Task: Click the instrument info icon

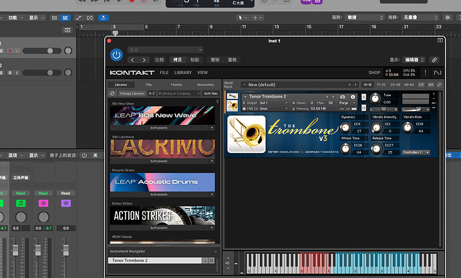Action: point(352,97)
